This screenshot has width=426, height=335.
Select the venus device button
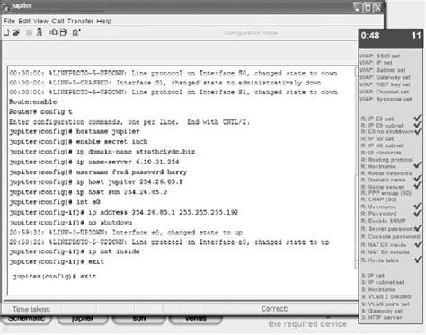click(x=195, y=319)
